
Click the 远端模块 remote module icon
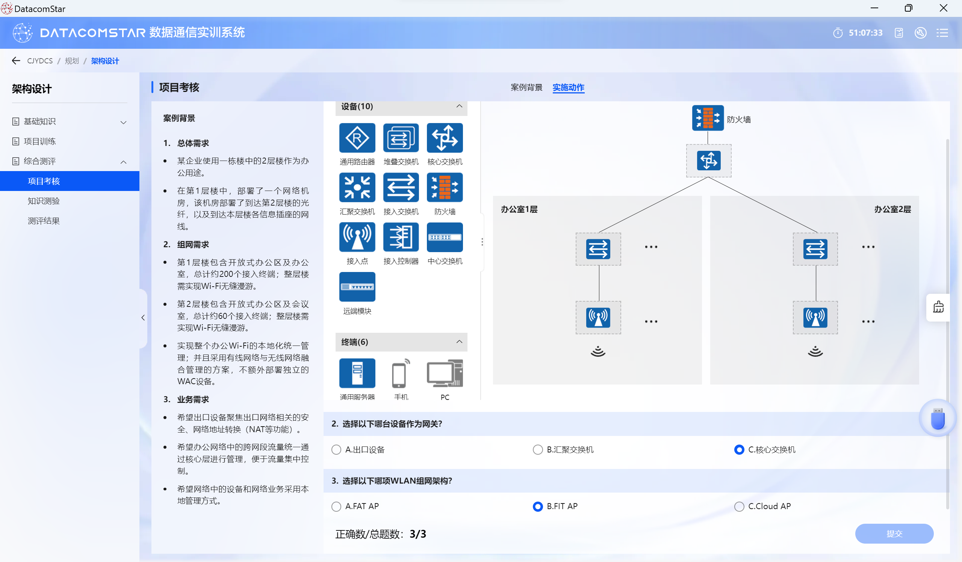click(357, 287)
